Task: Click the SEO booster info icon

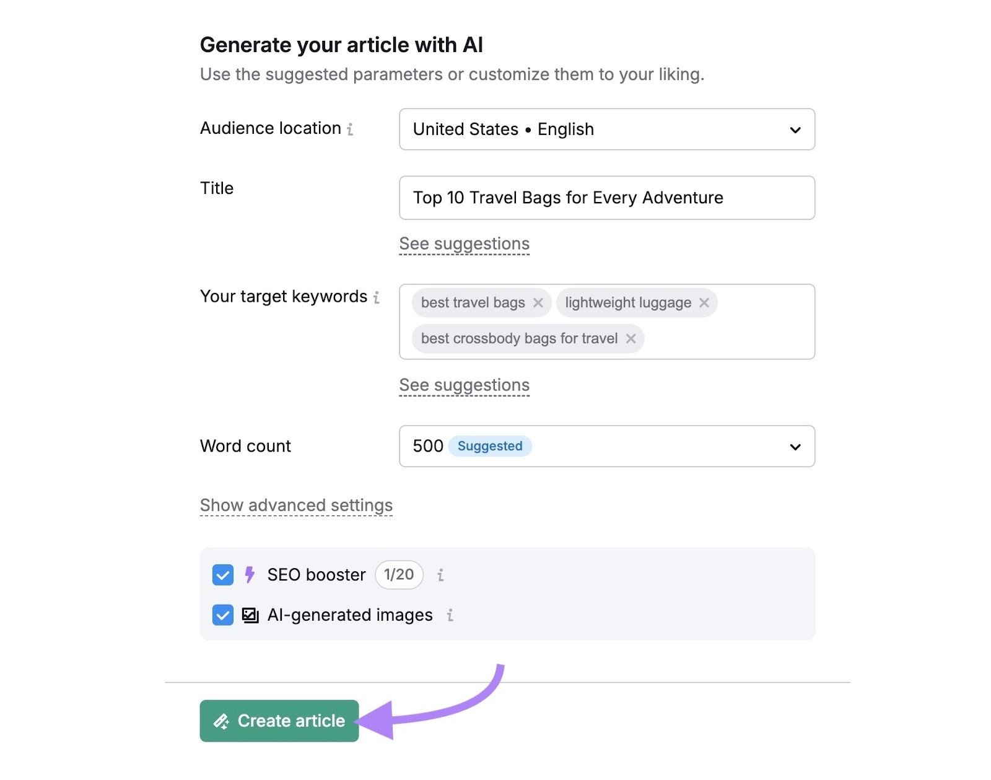Action: pyautogui.click(x=441, y=575)
